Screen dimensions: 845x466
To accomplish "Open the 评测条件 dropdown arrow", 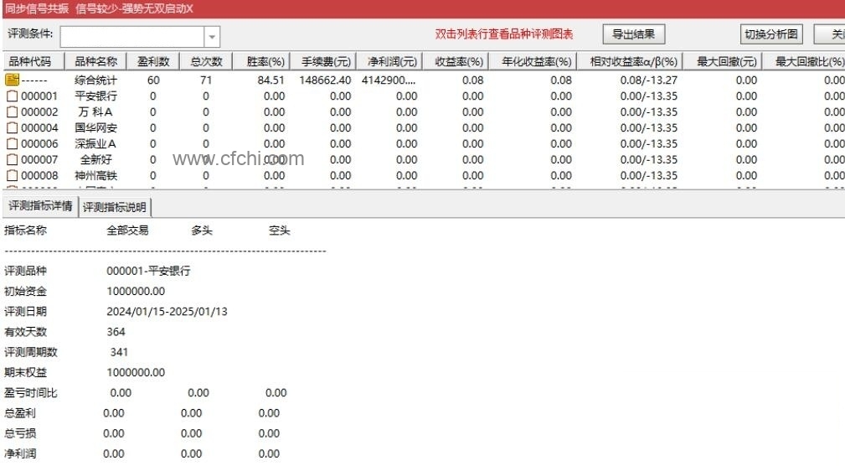I will (212, 37).
